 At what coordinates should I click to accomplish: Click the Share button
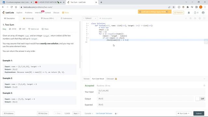(45, 29)
